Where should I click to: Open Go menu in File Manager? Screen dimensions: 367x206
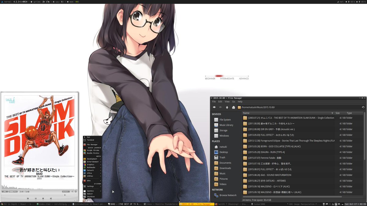[234, 102]
